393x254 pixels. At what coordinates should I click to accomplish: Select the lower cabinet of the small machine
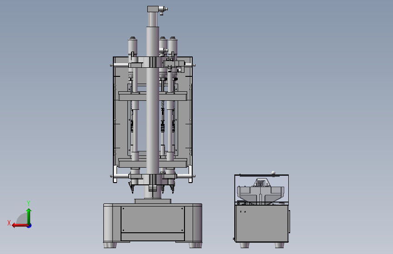(262, 224)
